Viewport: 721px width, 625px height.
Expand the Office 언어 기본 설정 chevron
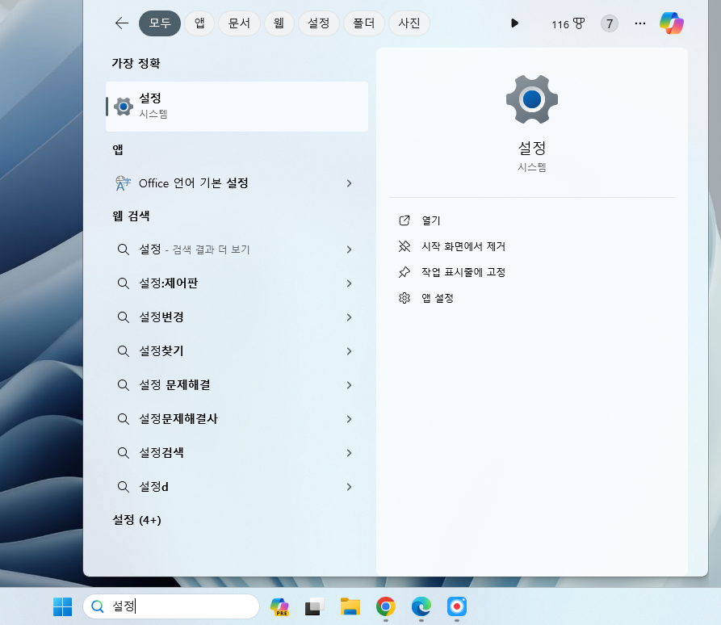[349, 183]
